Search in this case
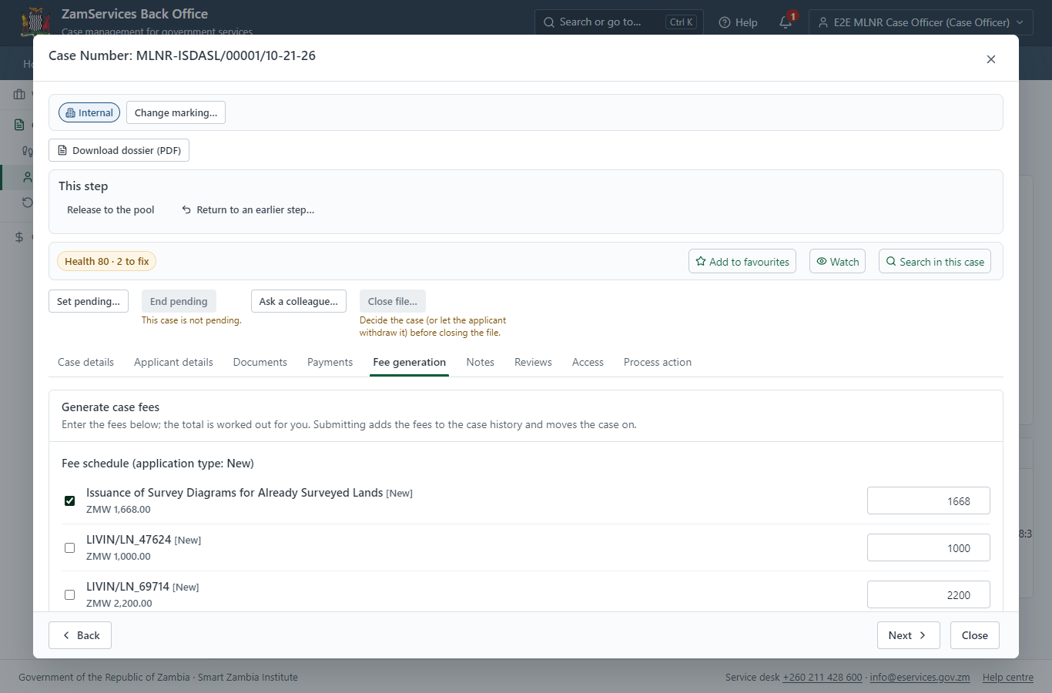The width and height of the screenshot is (1052, 693). [935, 261]
